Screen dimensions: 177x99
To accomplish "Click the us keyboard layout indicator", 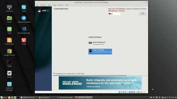I will click(114, 14).
